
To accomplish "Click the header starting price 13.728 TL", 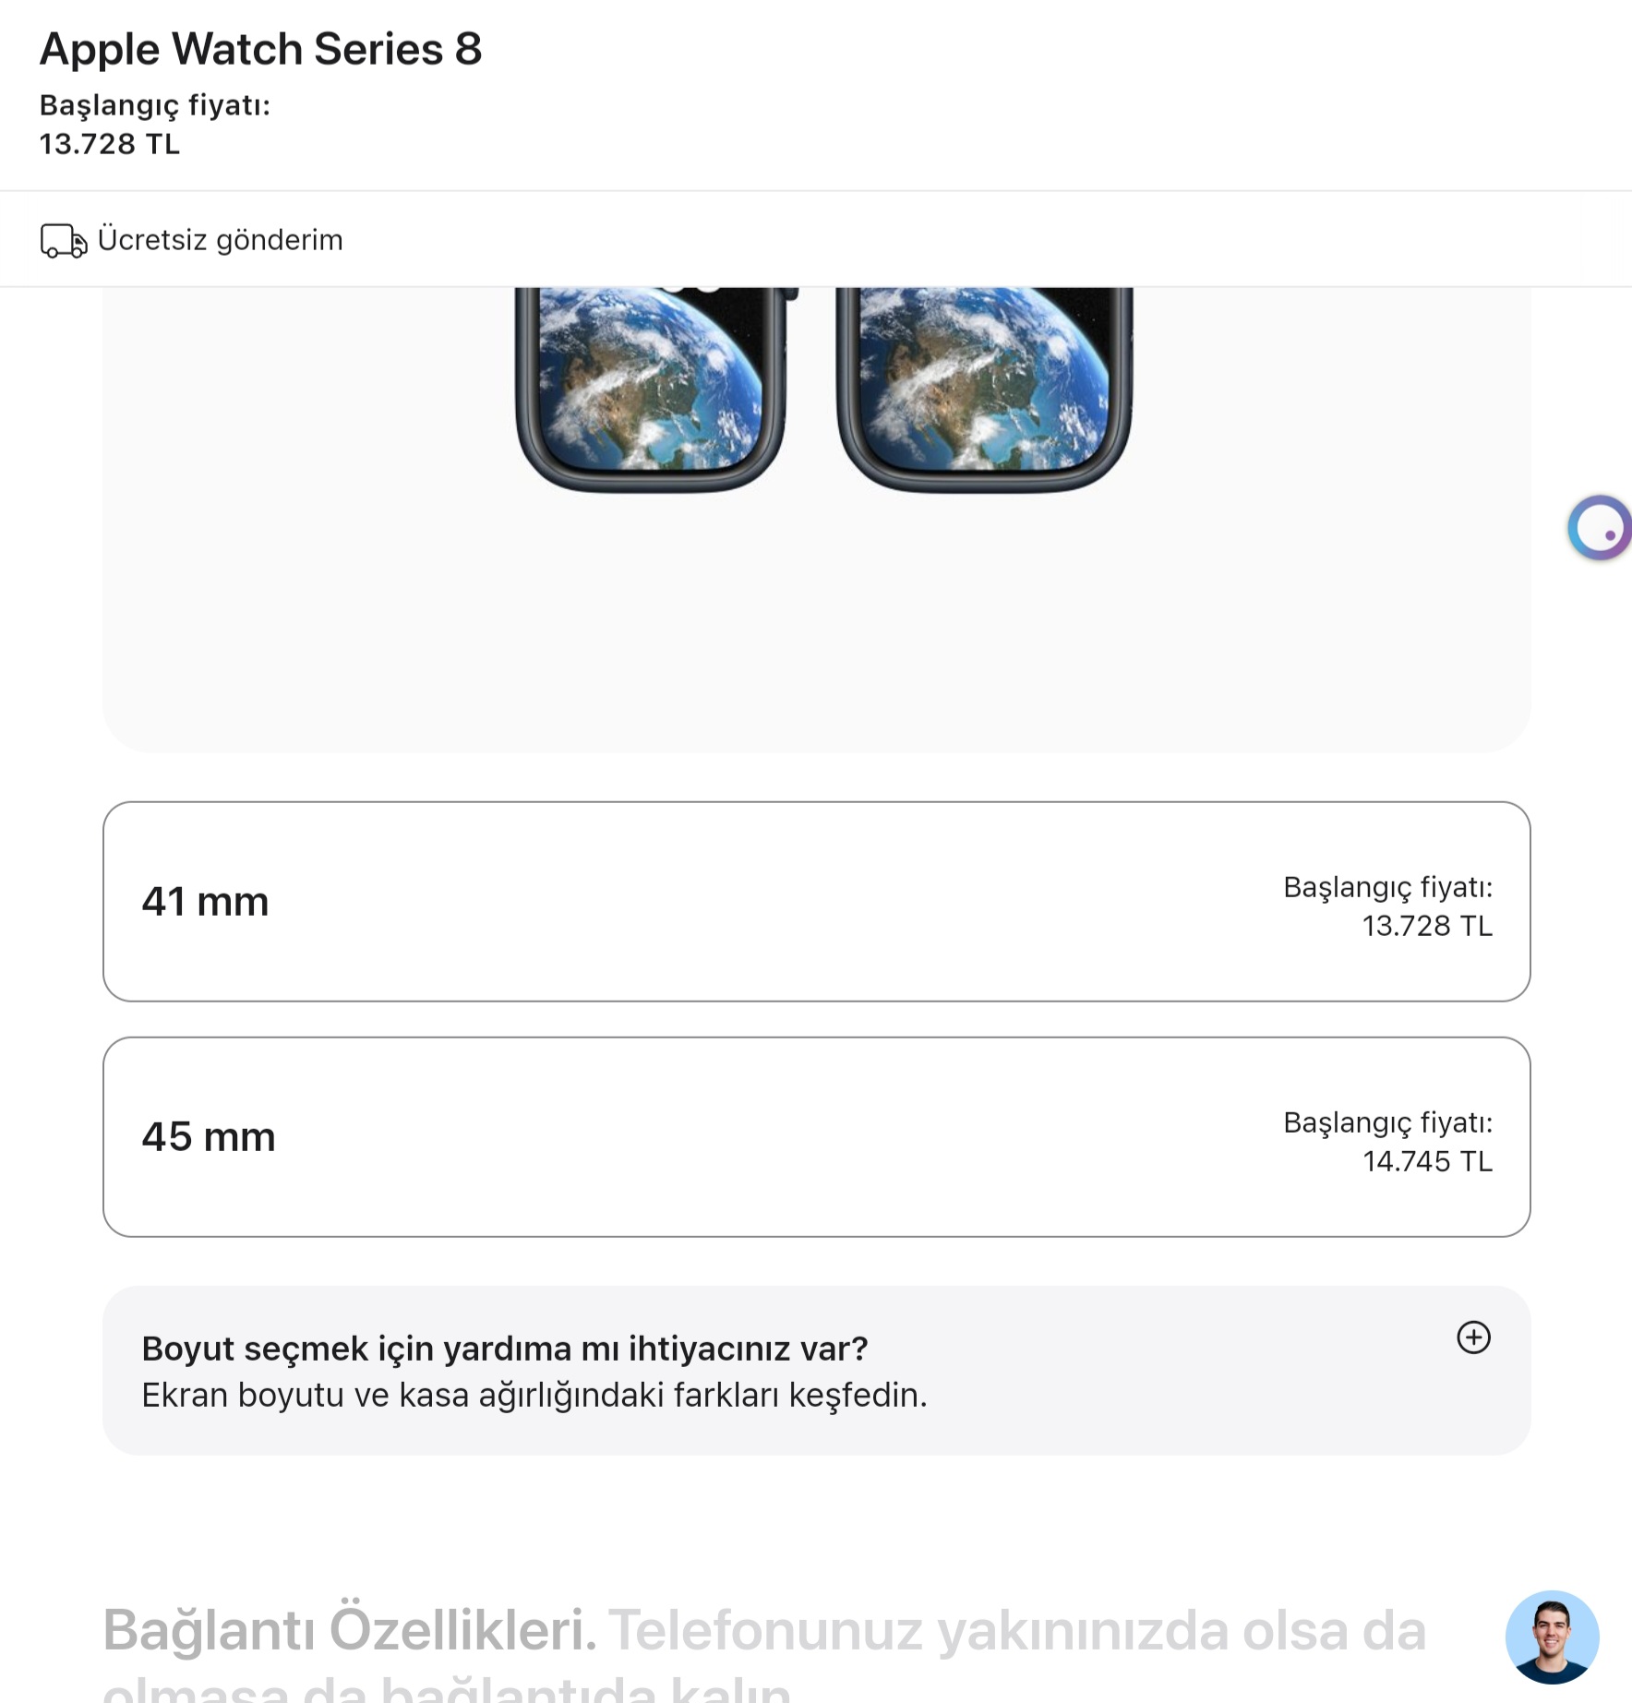I will pos(109,144).
